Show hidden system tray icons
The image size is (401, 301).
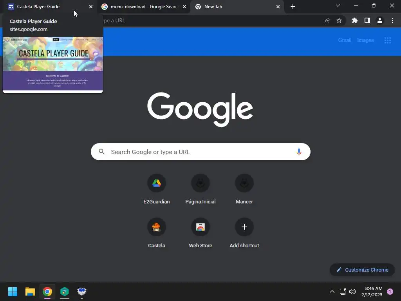point(332,292)
